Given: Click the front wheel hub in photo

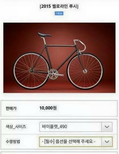Looking at the screenshot, I should pos(85,71).
